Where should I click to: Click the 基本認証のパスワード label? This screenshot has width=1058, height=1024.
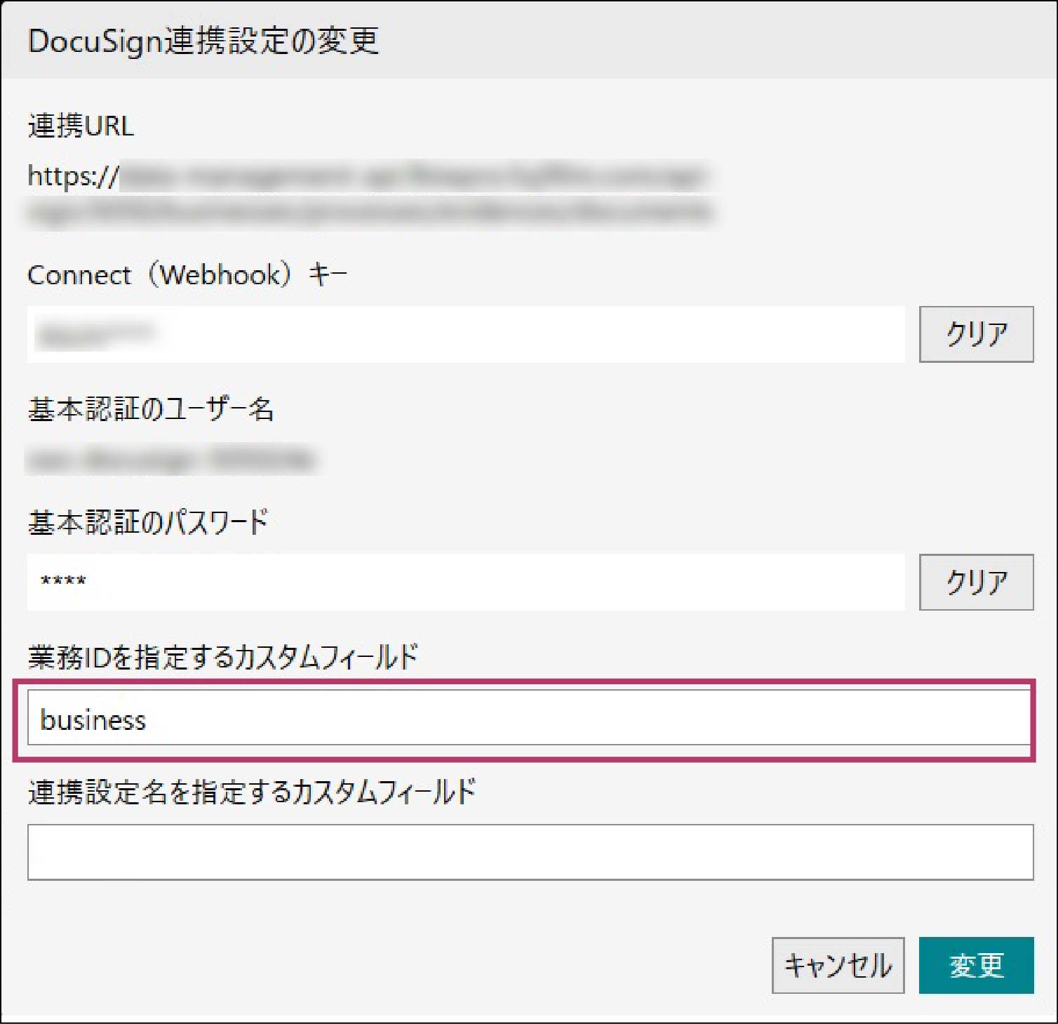(148, 523)
